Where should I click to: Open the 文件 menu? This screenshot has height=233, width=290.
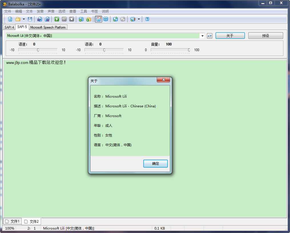pos(8,11)
